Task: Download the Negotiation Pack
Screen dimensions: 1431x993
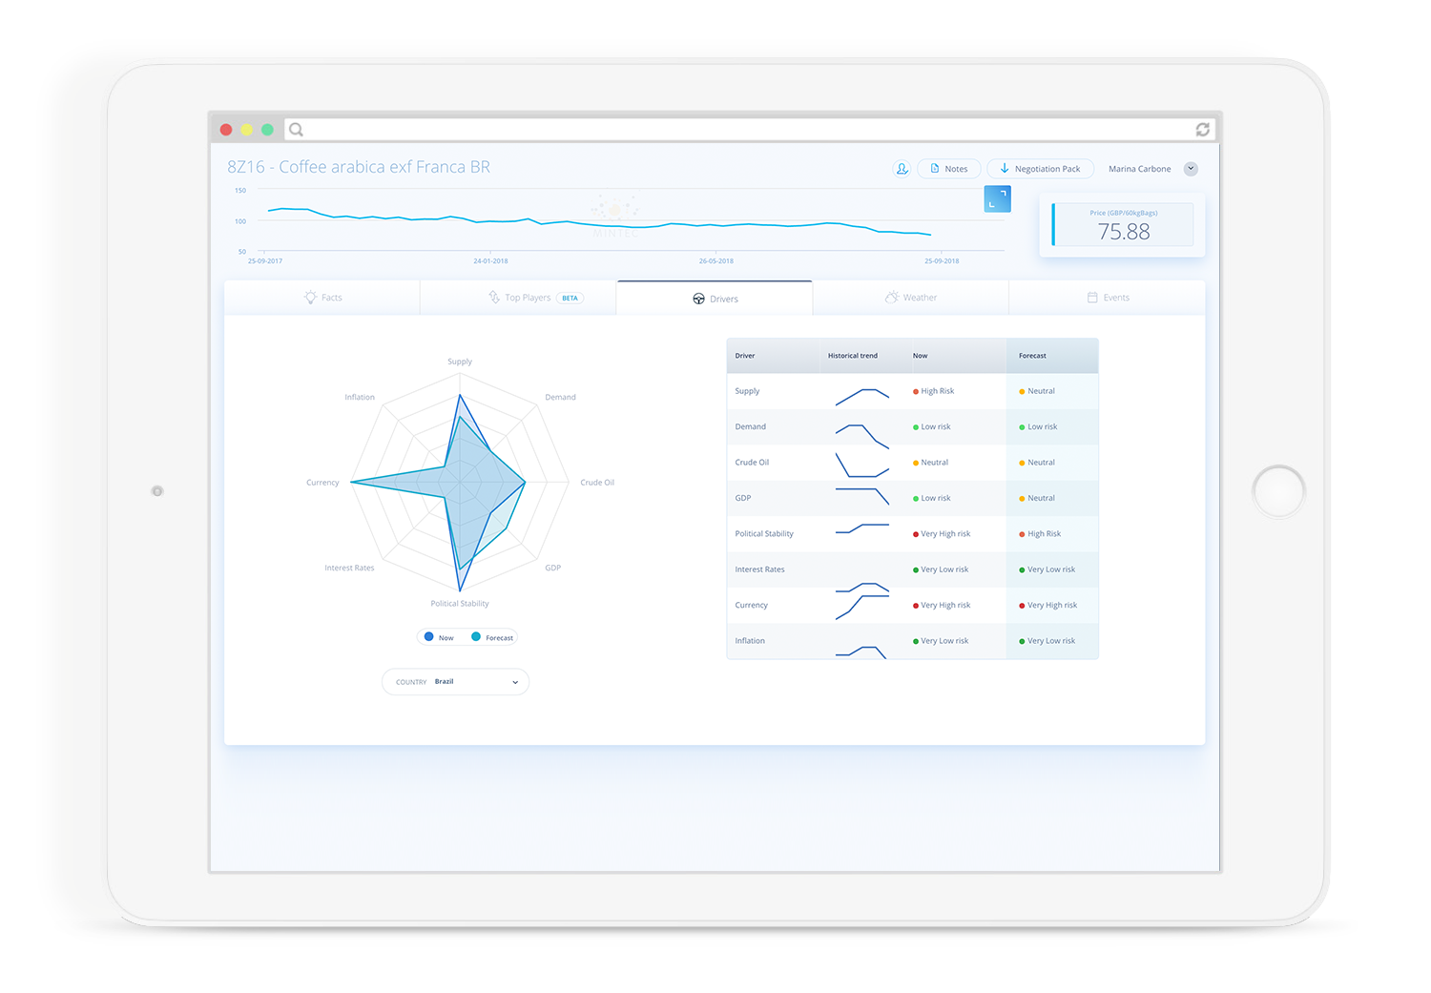Action: click(x=1041, y=168)
